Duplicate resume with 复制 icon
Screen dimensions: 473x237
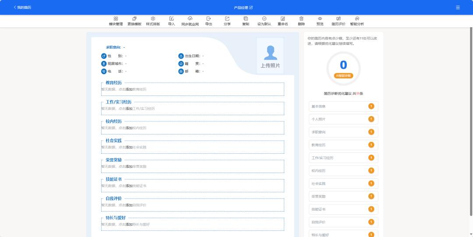246,21
